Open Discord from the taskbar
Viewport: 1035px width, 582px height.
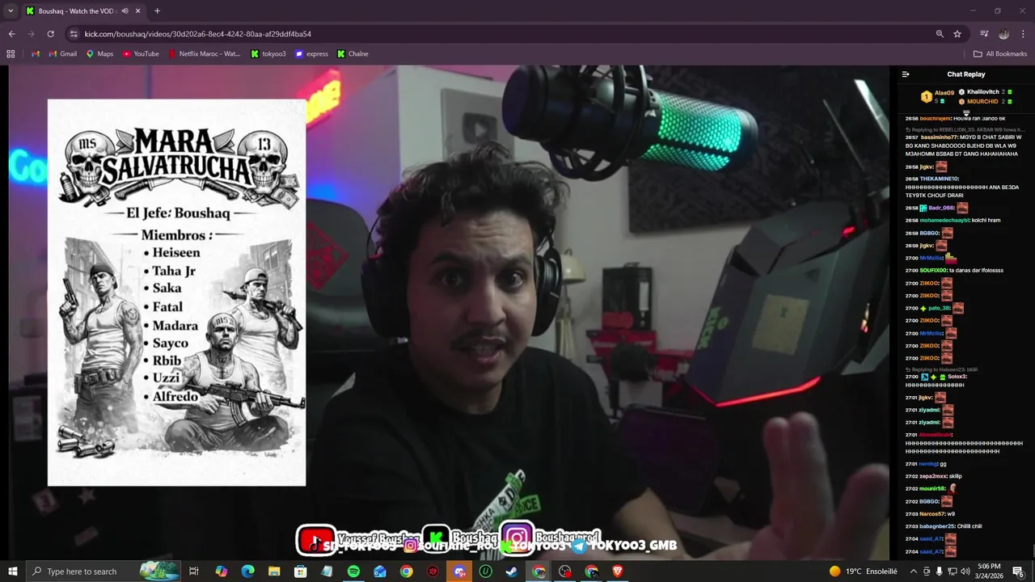point(459,571)
